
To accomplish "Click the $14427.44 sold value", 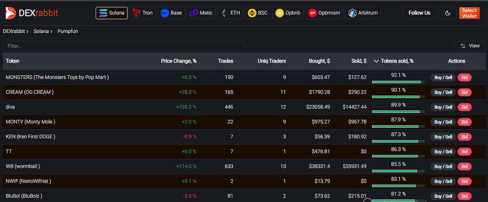I will tap(355, 107).
